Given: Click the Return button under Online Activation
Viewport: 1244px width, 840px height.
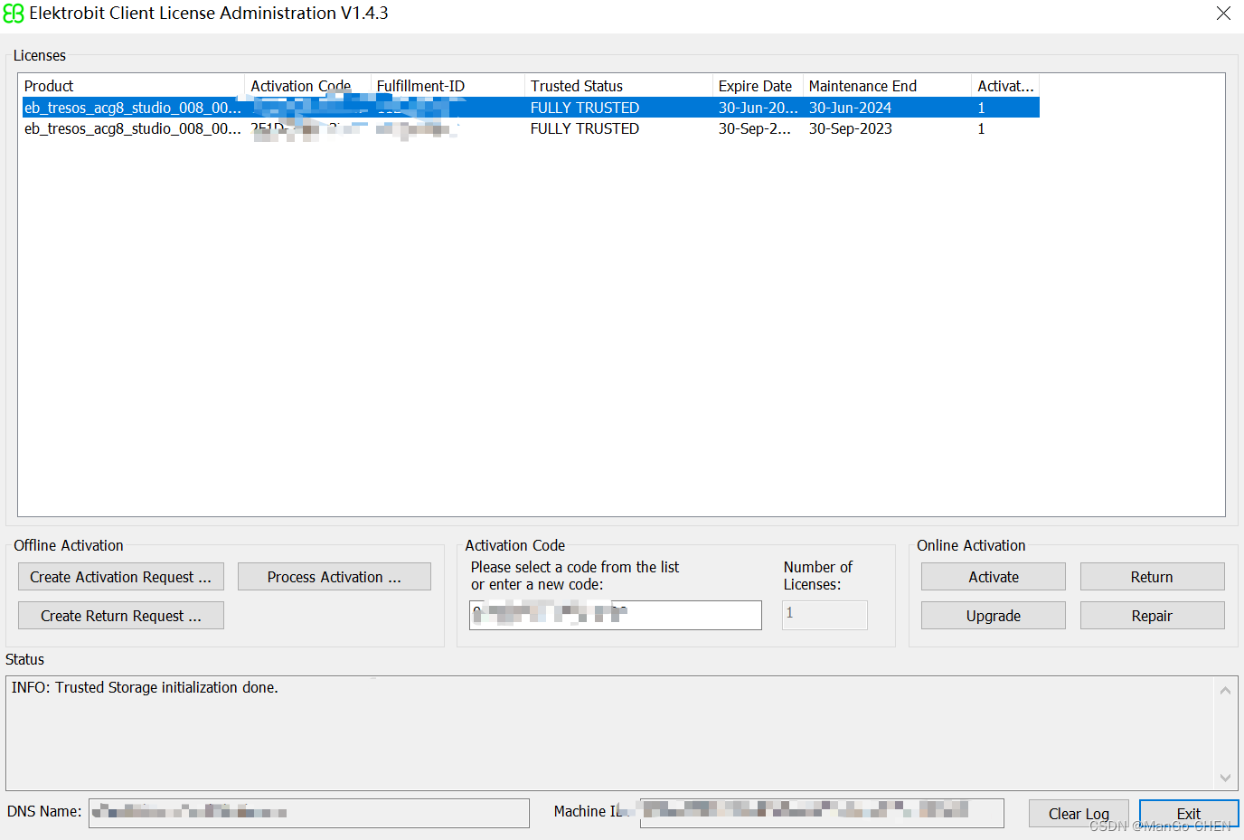Looking at the screenshot, I should pyautogui.click(x=1152, y=577).
